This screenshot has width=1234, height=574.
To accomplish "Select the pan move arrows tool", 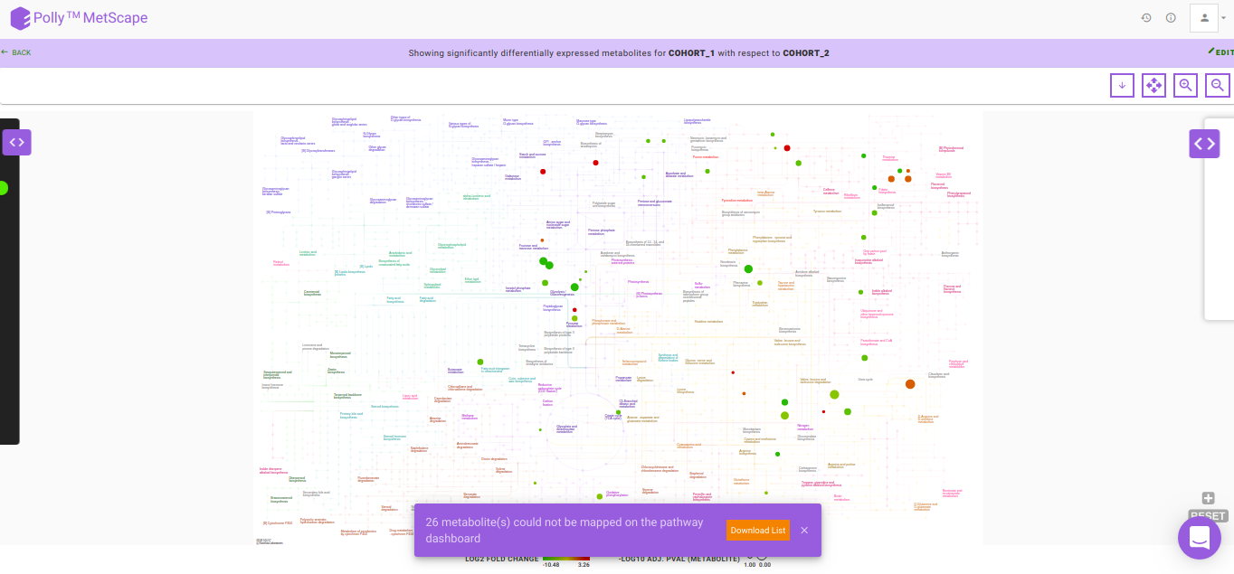I will (1153, 85).
